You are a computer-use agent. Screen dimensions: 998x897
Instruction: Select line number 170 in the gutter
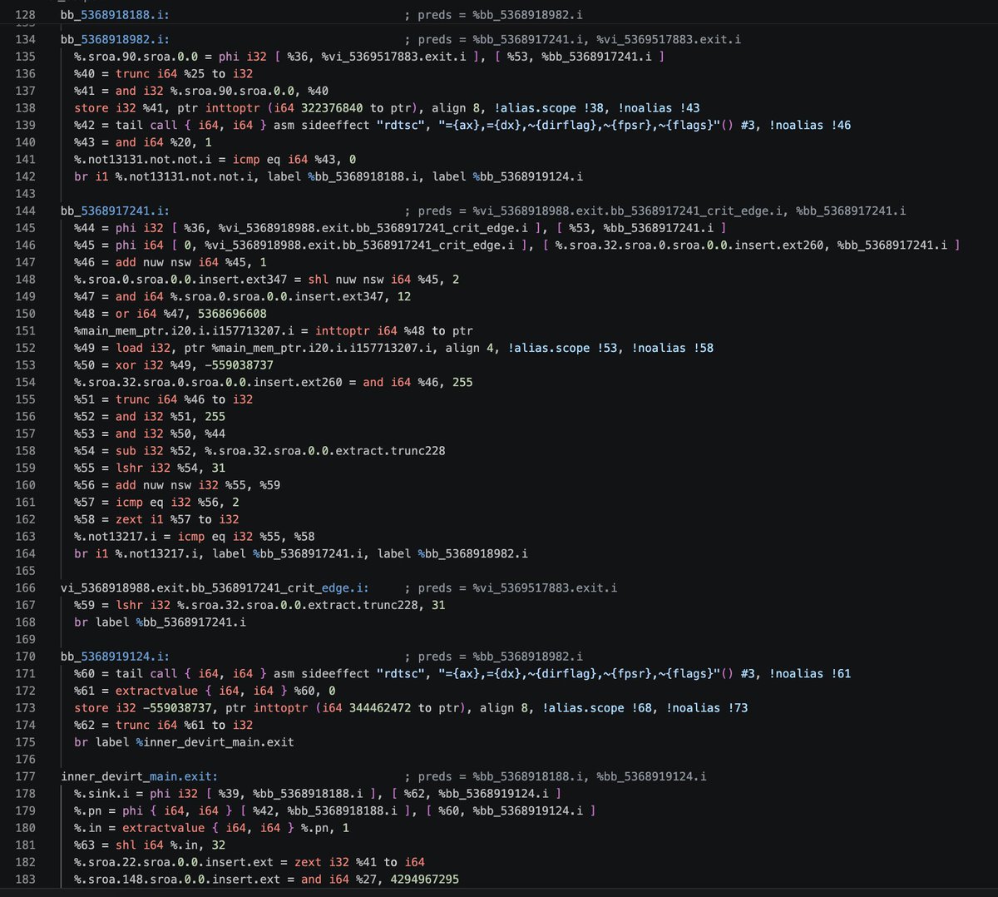point(25,657)
